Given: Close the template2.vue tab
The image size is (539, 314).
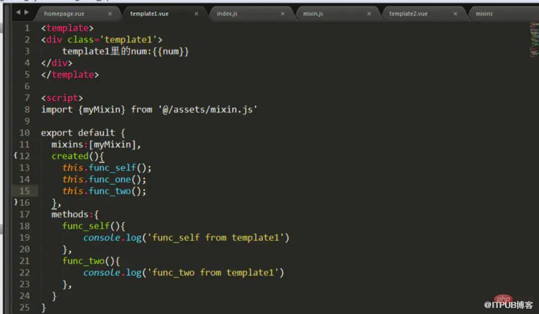Looking at the screenshot, I should [455, 14].
